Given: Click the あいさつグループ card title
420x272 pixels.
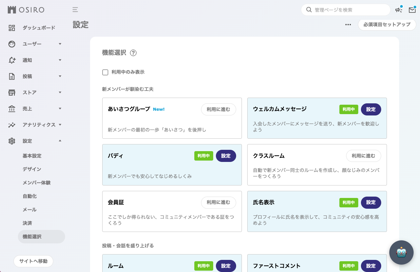Looking at the screenshot, I should pos(129,109).
